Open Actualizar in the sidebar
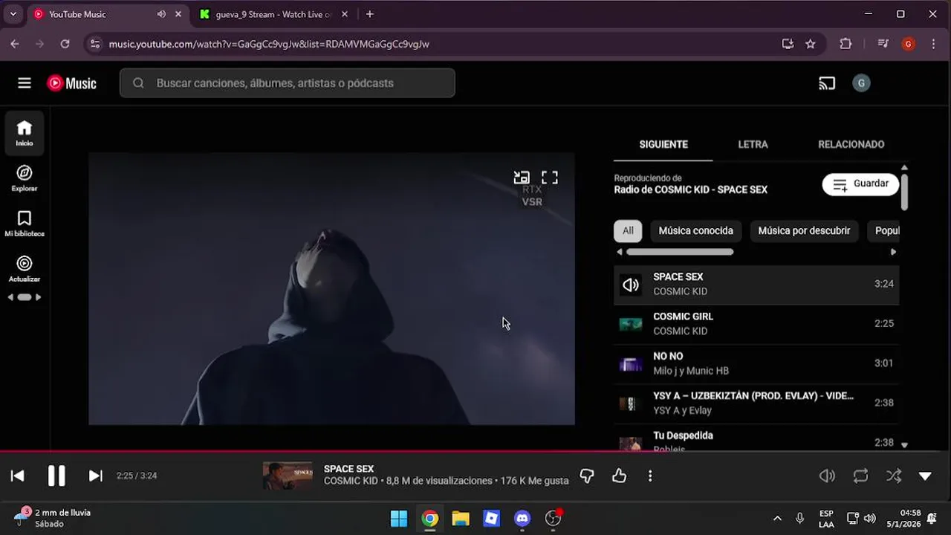The image size is (951, 535). (x=25, y=269)
